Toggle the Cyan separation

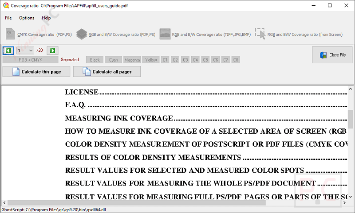click(x=114, y=60)
